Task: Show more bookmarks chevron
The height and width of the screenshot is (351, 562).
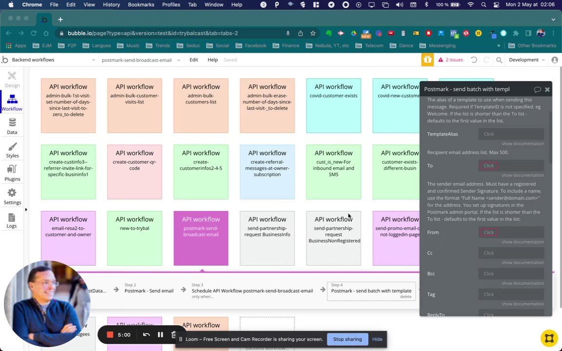Action: 498,45
